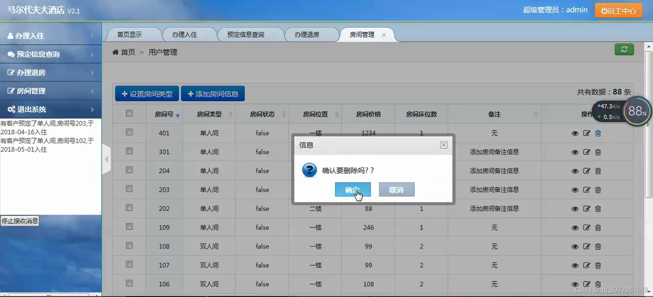Image resolution: width=653 pixels, height=297 pixels.
Task: Click 设置房间类型 button
Action: click(147, 94)
